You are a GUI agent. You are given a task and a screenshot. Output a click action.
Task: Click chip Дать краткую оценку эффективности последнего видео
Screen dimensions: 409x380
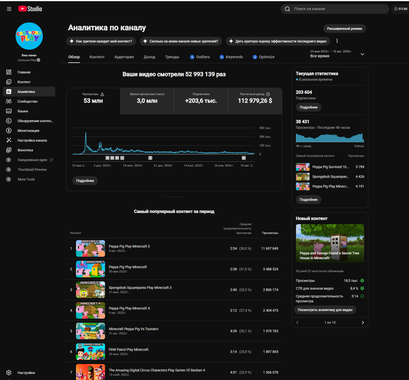(x=278, y=41)
